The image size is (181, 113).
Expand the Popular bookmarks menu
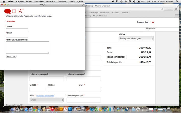coord(126,12)
